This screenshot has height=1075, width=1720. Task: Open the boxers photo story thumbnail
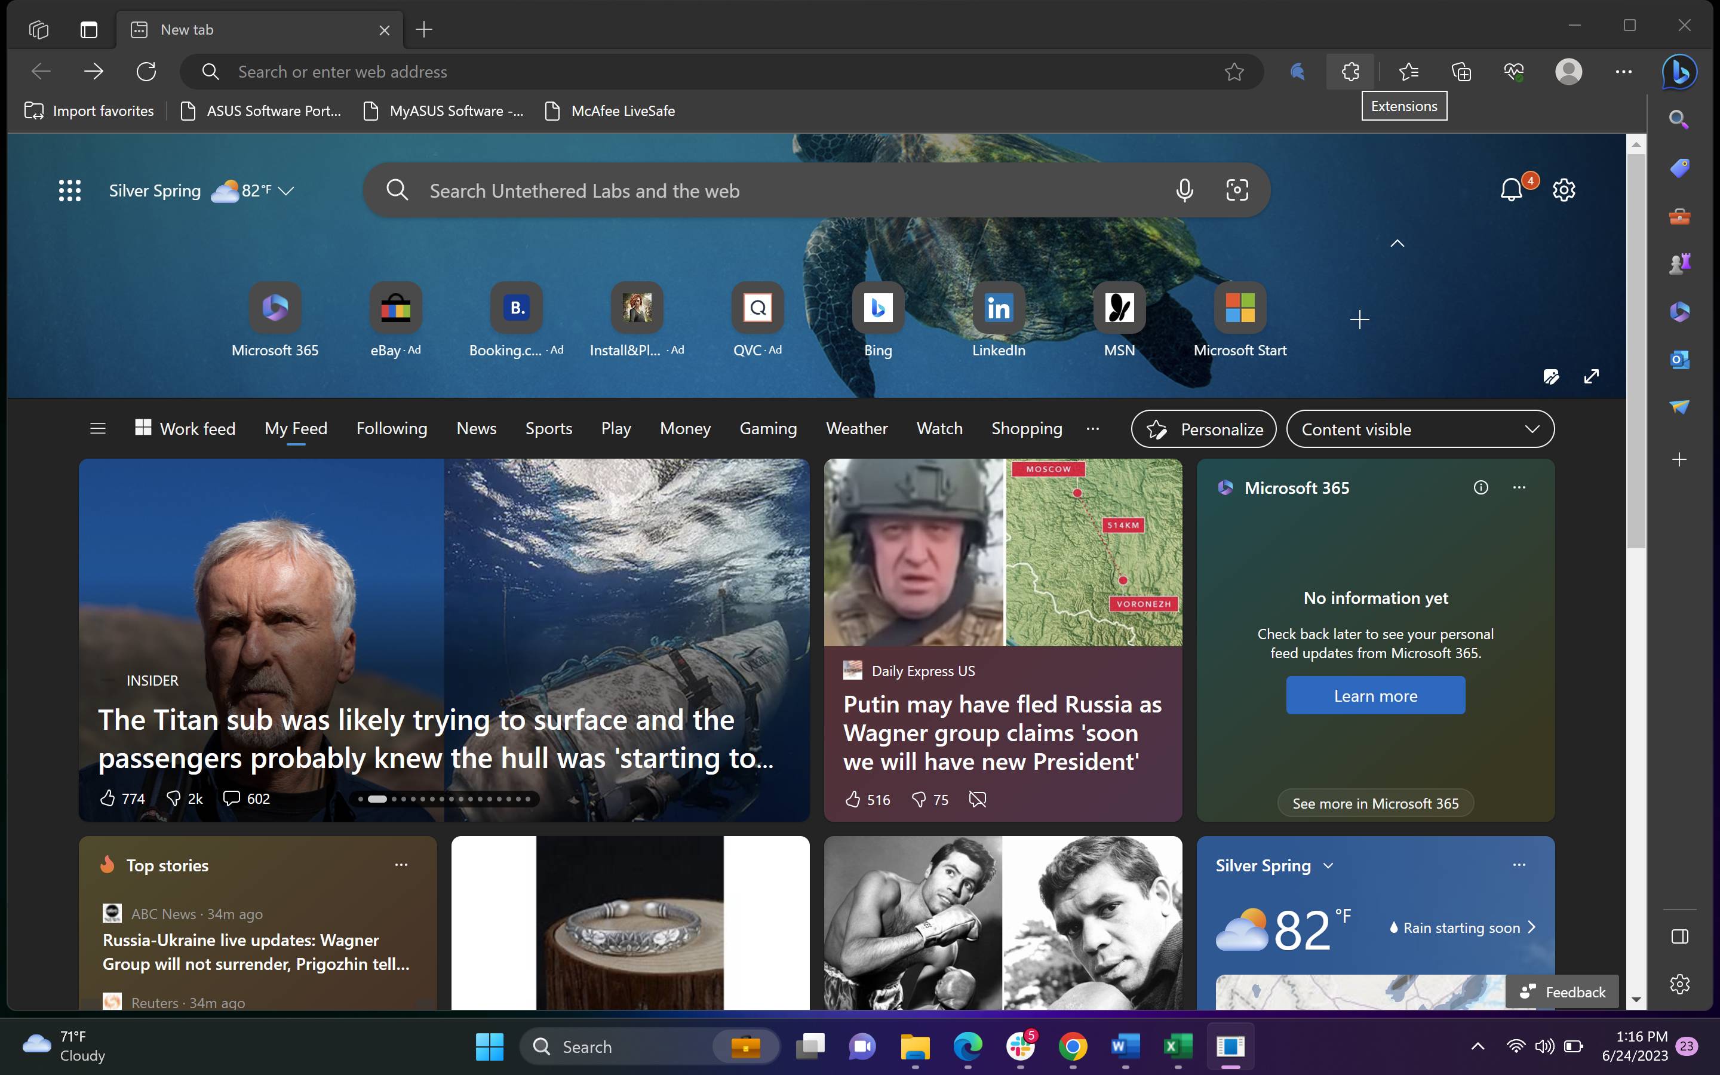coord(1003,922)
